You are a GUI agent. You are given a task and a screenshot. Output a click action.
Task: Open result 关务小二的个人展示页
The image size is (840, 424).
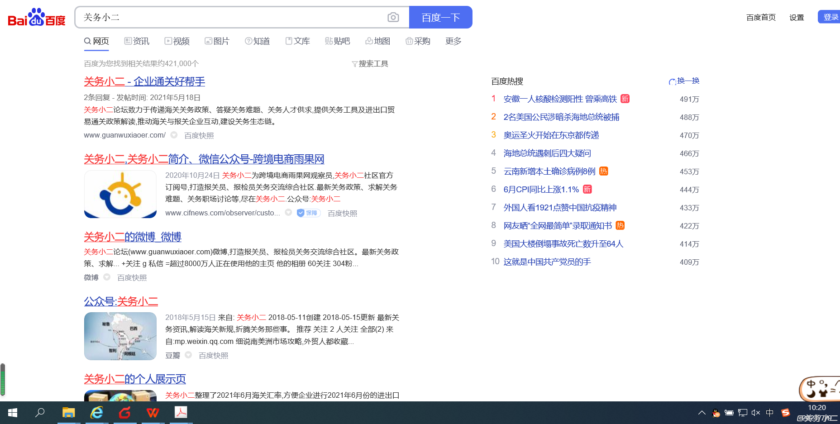(x=135, y=379)
